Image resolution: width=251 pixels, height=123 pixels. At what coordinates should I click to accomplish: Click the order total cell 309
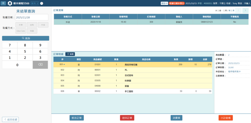151,22
